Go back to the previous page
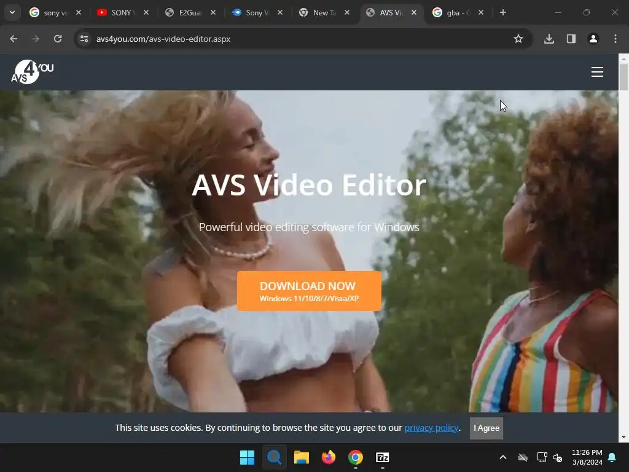 coord(14,39)
